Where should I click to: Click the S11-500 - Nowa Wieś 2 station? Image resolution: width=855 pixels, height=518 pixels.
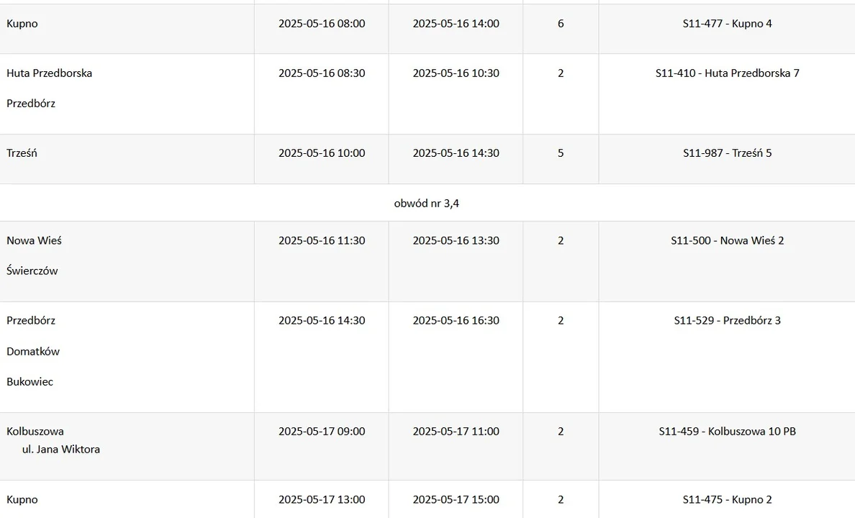click(727, 240)
